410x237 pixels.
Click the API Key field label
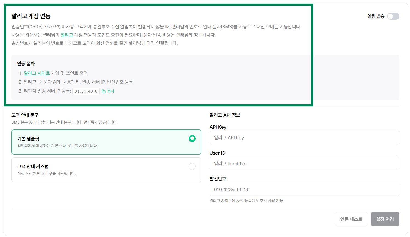(218, 127)
